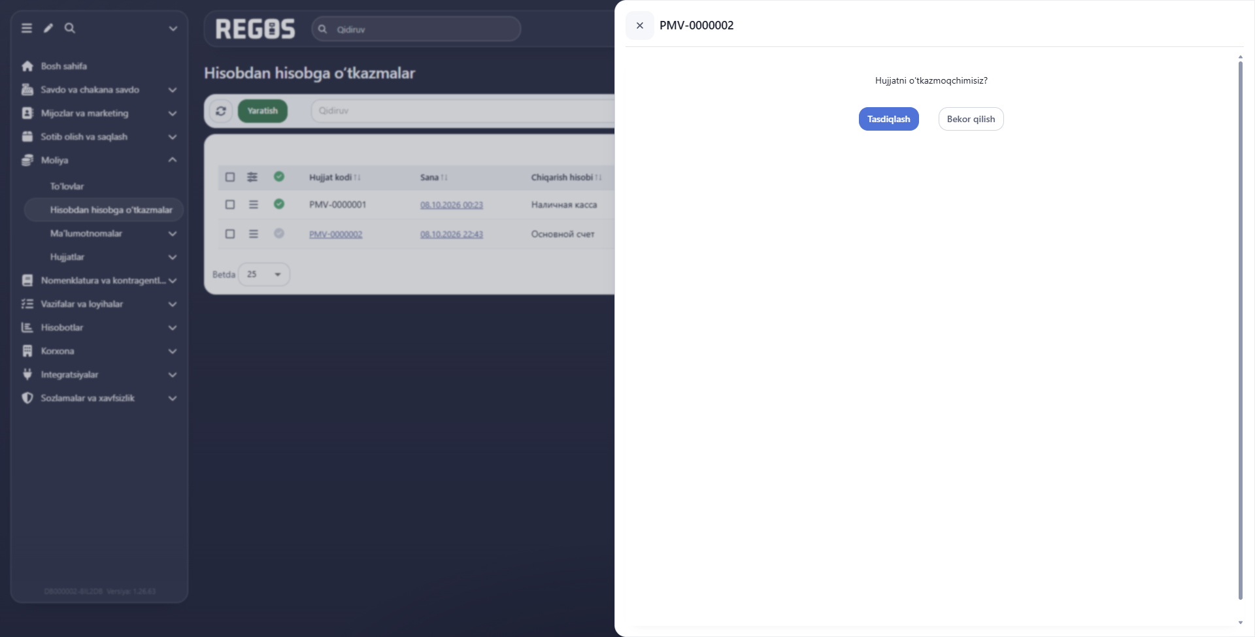Focus the top Qidiruv search field
This screenshot has width=1255, height=637.
point(416,29)
